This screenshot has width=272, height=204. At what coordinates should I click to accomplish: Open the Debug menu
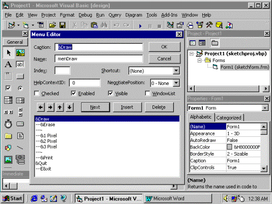coord(85,15)
